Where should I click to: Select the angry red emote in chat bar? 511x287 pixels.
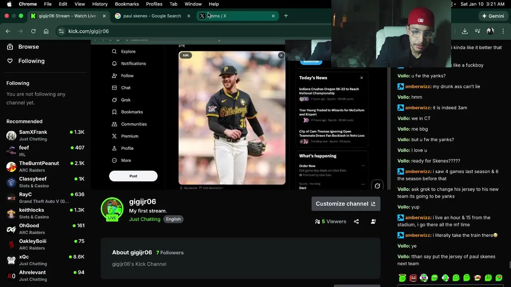pyautogui.click(x=413, y=277)
